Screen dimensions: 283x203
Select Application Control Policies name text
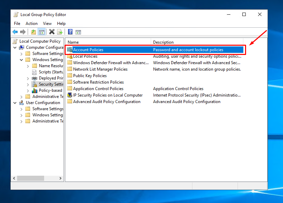coord(98,89)
